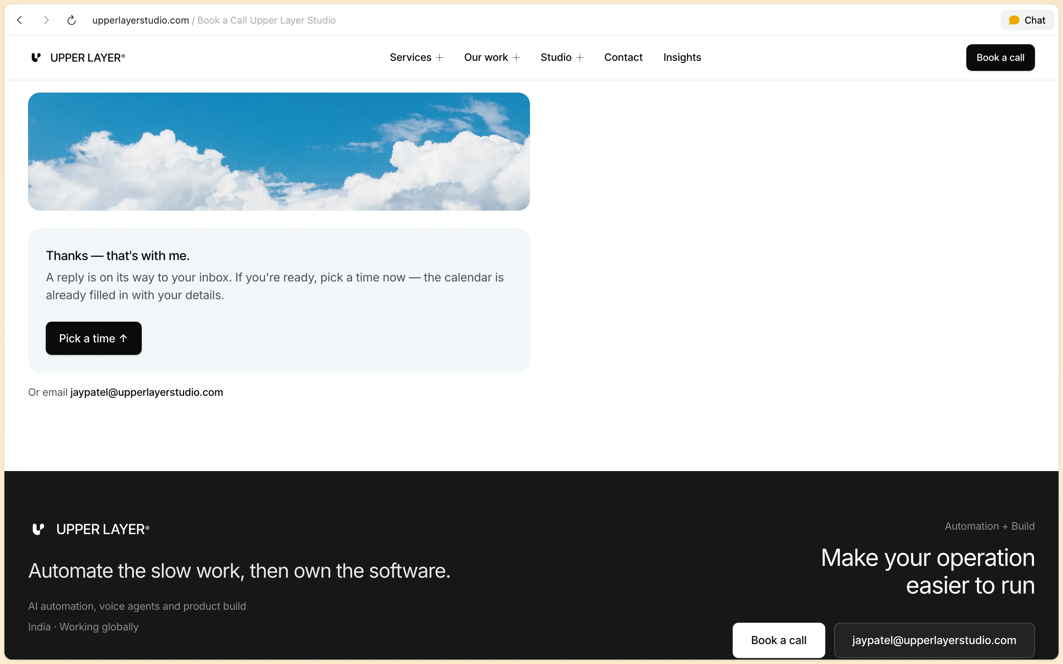Image resolution: width=1063 pixels, height=664 pixels.
Task: Open the Chat button in the browser bar
Action: (1027, 20)
